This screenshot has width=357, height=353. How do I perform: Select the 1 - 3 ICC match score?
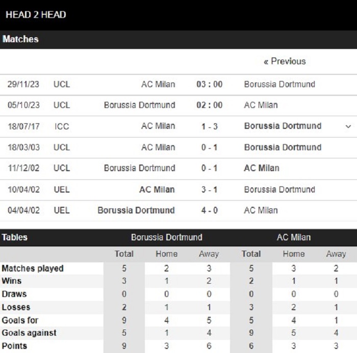coord(209,126)
